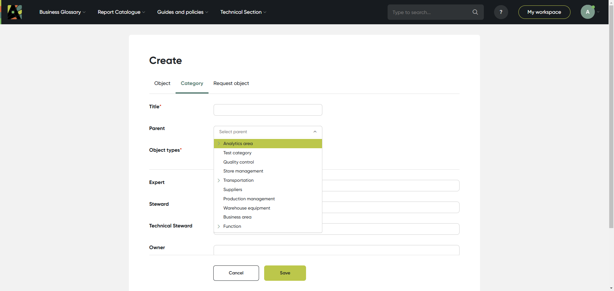
Task: Click the user avatar A icon
Action: pos(587,12)
